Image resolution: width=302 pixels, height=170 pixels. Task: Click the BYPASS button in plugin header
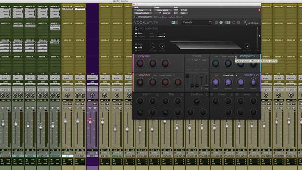[184, 10]
